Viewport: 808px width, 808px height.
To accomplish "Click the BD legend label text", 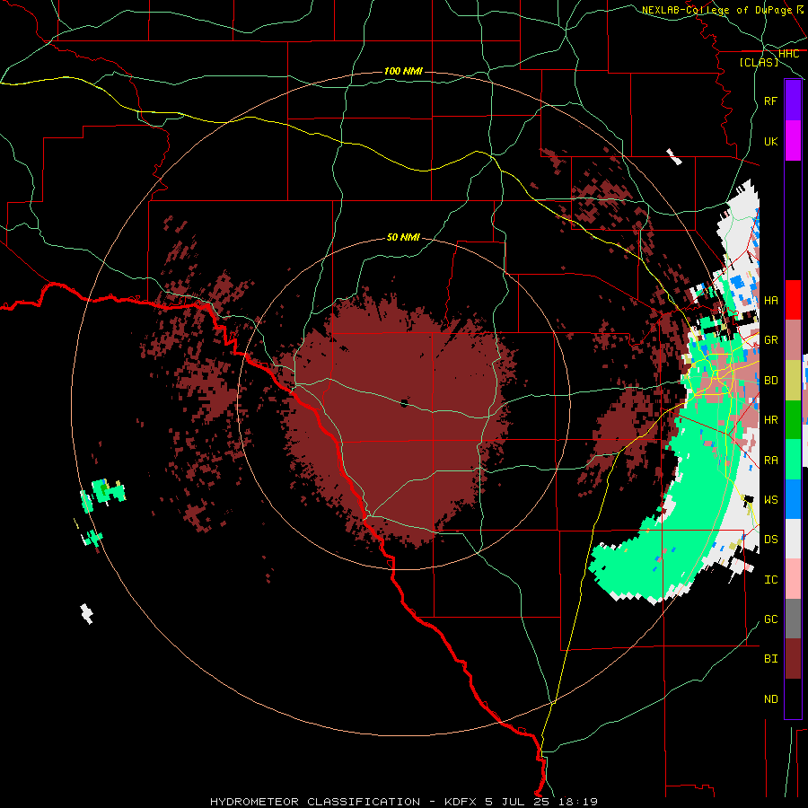I will 770,381.
